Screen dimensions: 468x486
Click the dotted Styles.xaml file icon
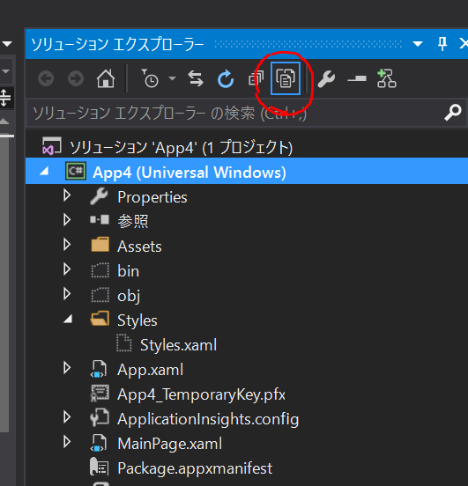pyautogui.click(x=123, y=342)
